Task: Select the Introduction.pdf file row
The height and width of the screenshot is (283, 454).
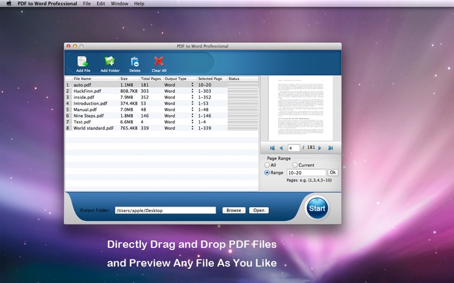Action: point(162,103)
